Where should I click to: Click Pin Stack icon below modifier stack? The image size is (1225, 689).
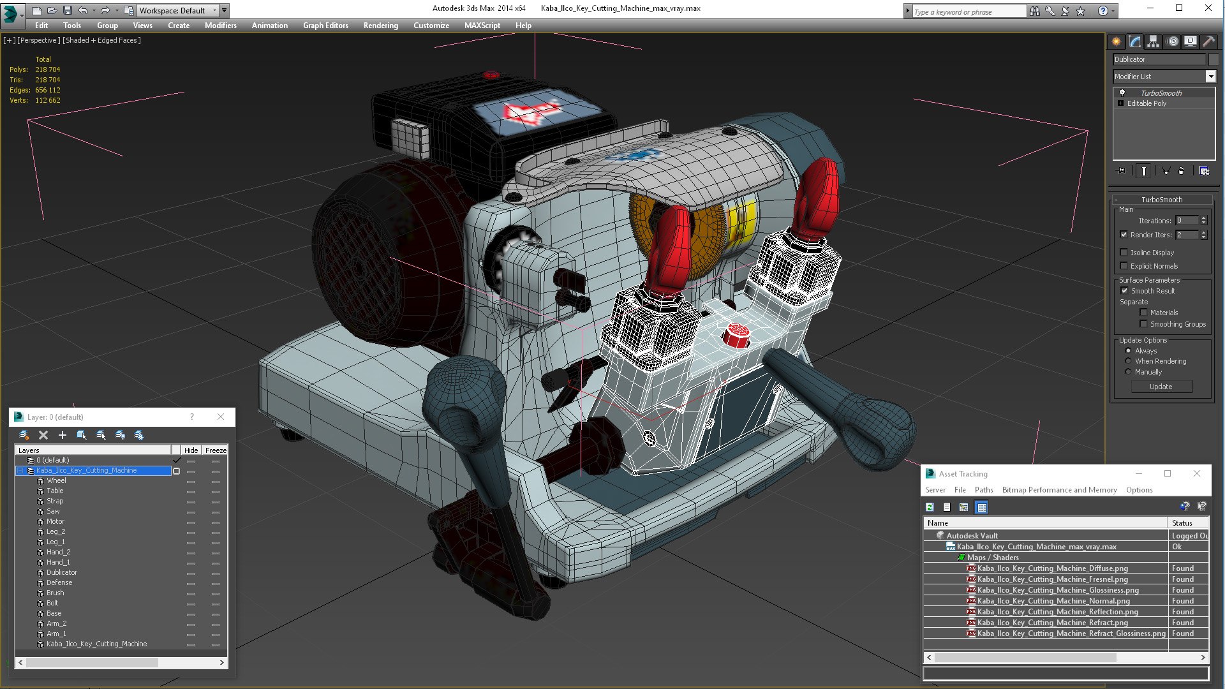click(x=1122, y=171)
